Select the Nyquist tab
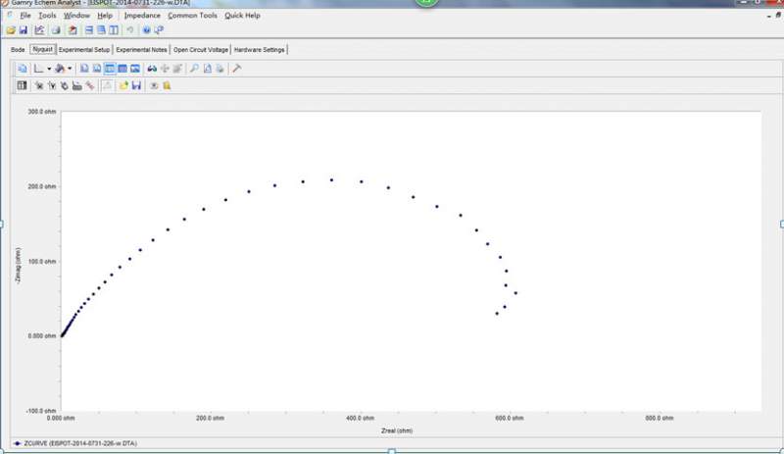 [x=42, y=49]
